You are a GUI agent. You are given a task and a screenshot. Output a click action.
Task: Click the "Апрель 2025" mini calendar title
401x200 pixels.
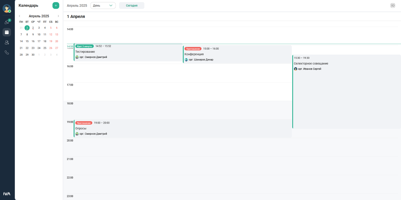point(39,16)
